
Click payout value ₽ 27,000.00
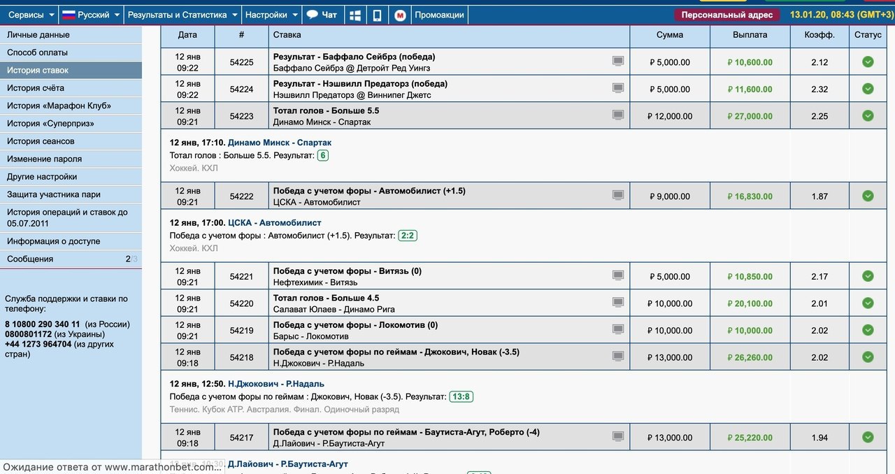pyautogui.click(x=750, y=116)
